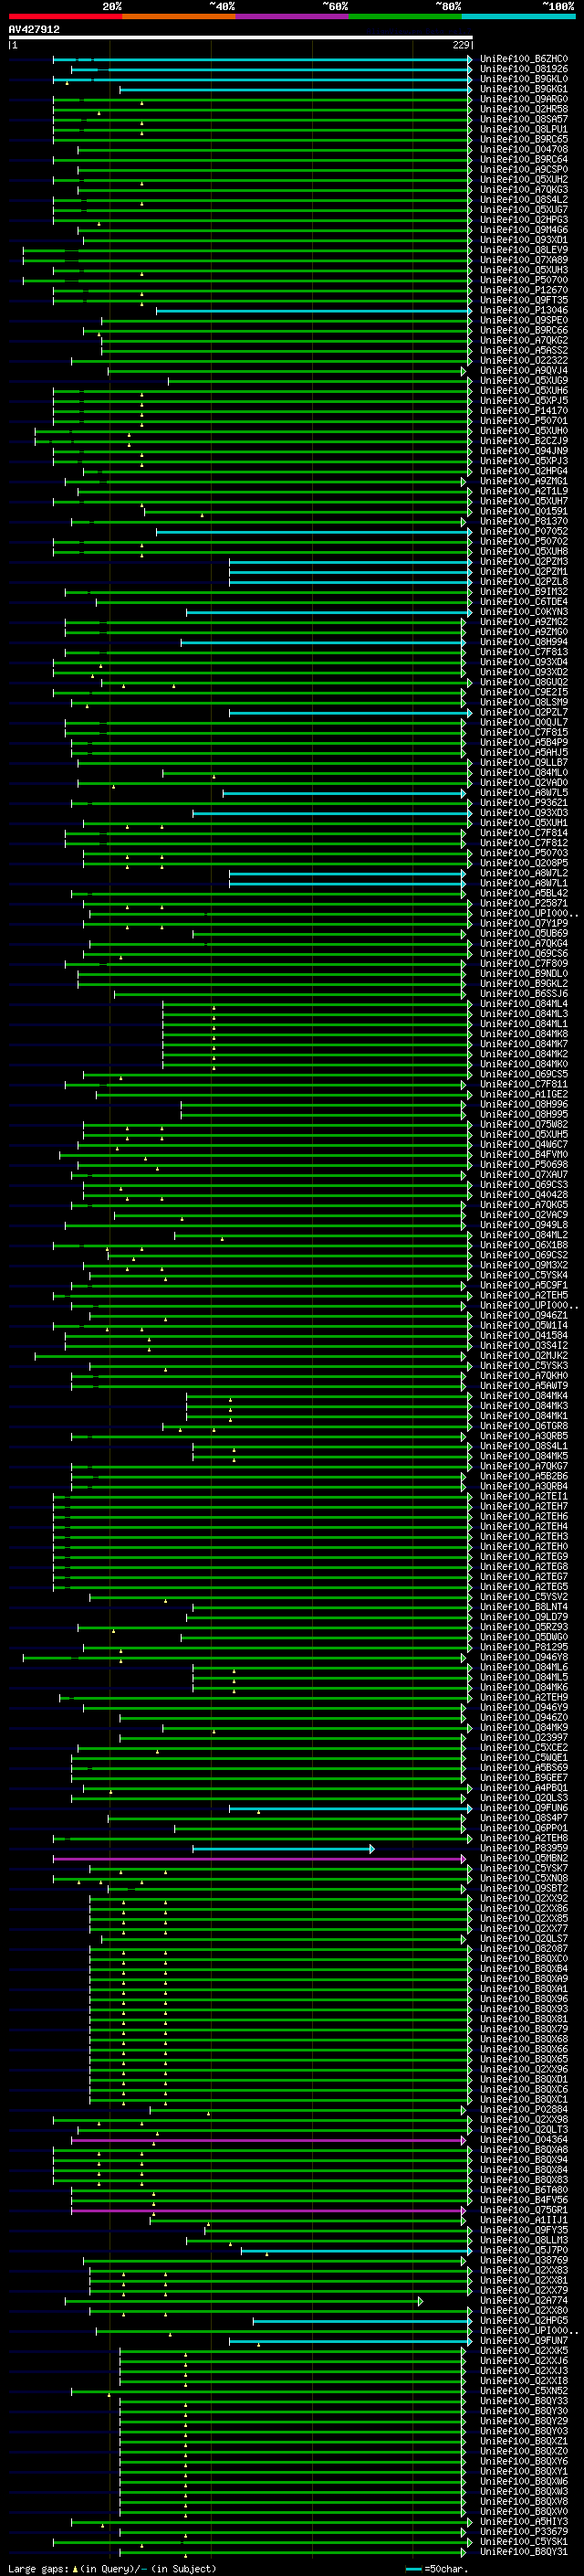Open hit UniRef100_Q8H996
This screenshot has height=2576, width=584.
(x=523, y=1104)
